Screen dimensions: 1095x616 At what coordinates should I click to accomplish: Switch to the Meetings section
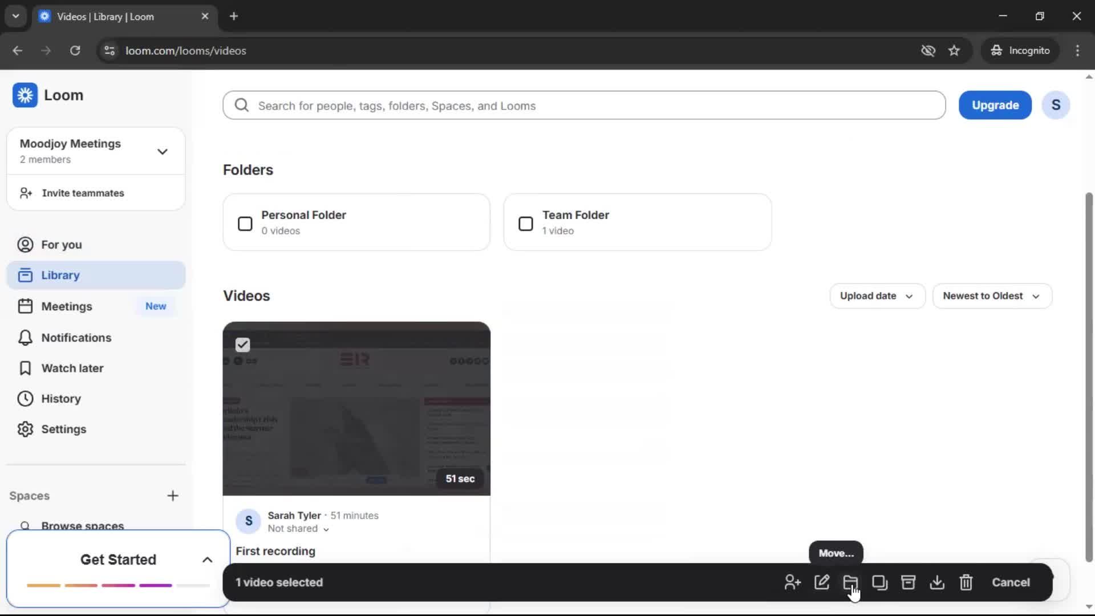point(66,306)
